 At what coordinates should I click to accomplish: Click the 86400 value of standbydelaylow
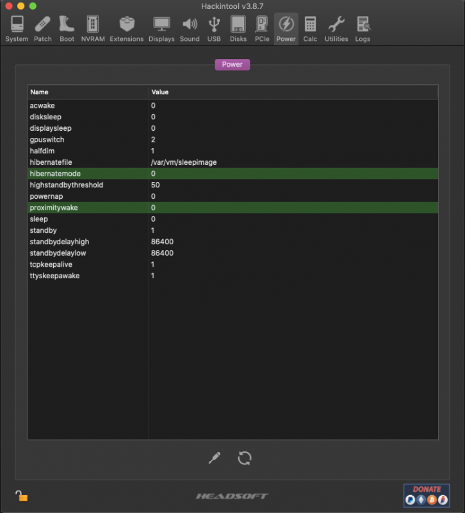(x=162, y=253)
